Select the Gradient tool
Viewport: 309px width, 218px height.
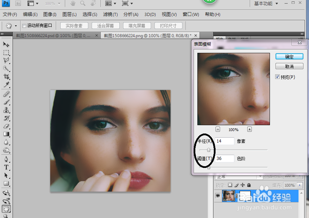point(6,134)
